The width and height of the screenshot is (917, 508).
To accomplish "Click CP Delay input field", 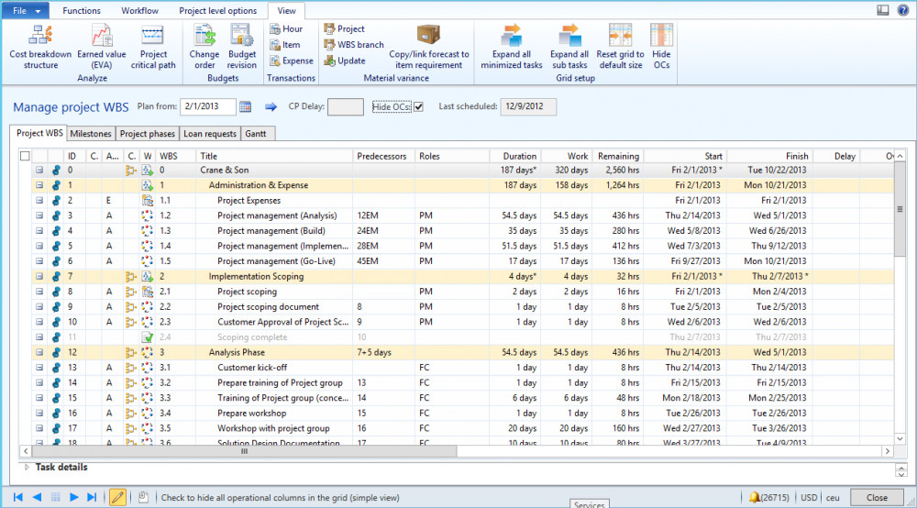I will click(345, 107).
